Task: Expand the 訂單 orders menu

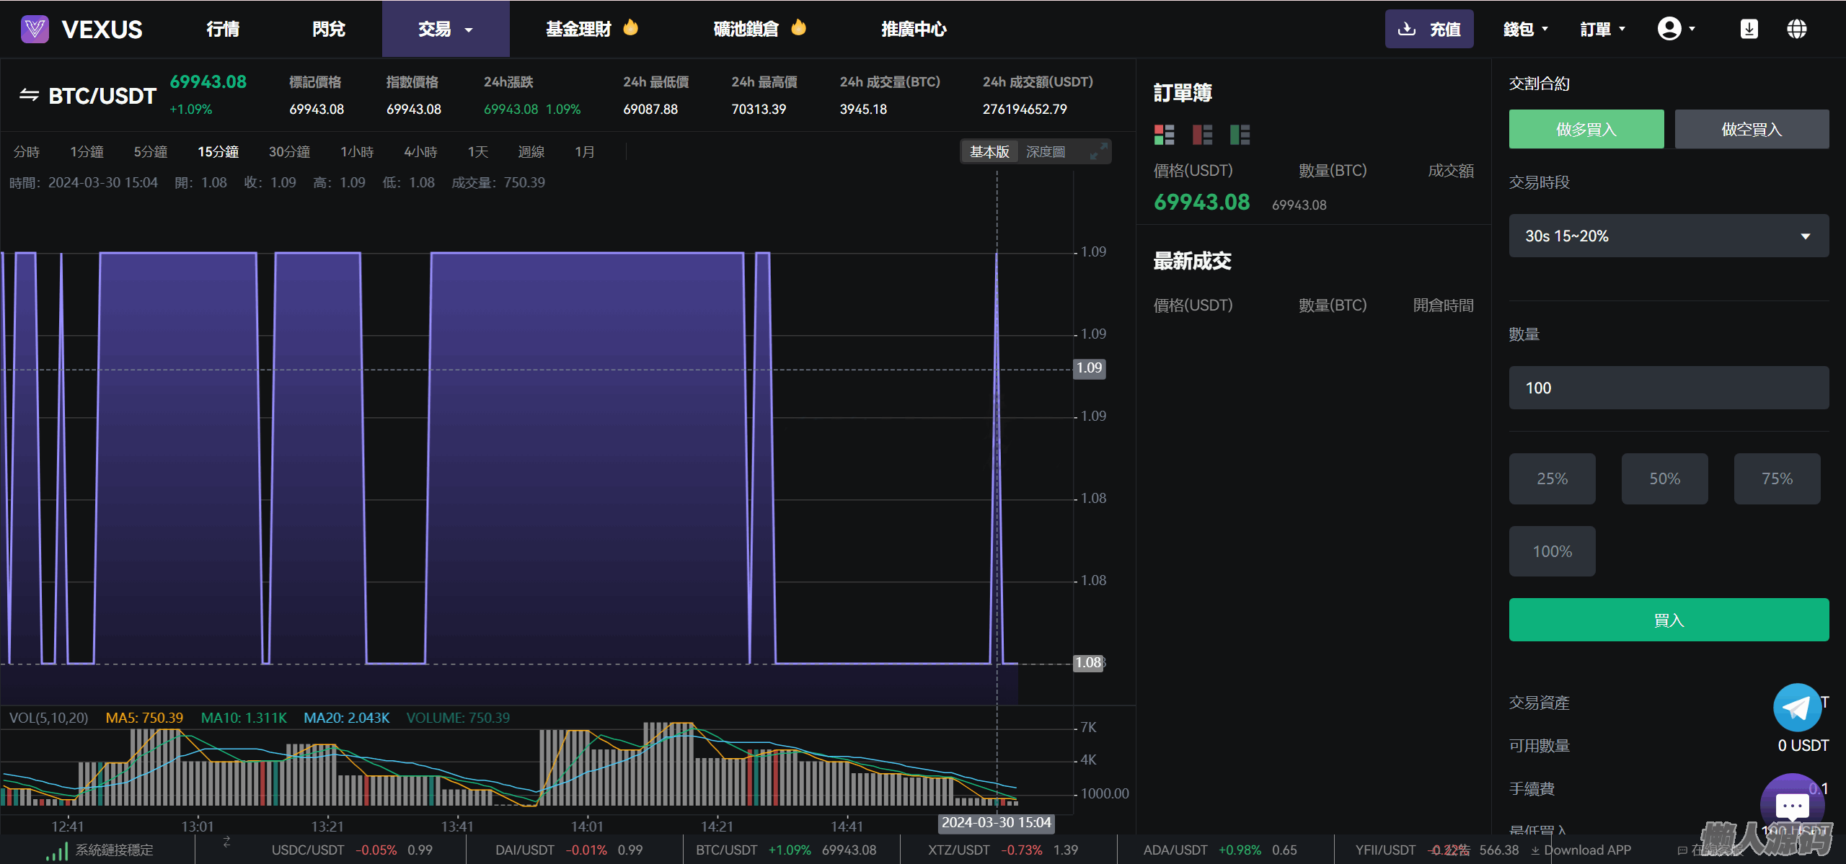Action: tap(1602, 30)
